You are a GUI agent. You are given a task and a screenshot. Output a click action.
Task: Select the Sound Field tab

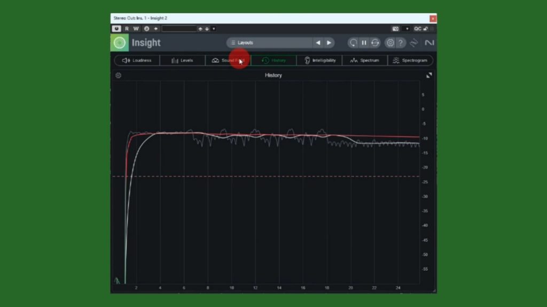tap(228, 61)
